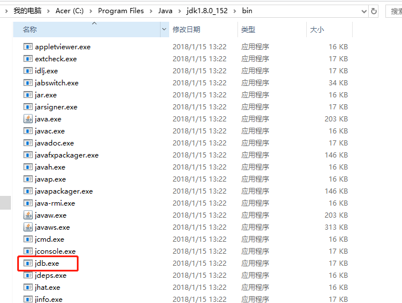Click the javap.exe file icon

pyautogui.click(x=28, y=179)
